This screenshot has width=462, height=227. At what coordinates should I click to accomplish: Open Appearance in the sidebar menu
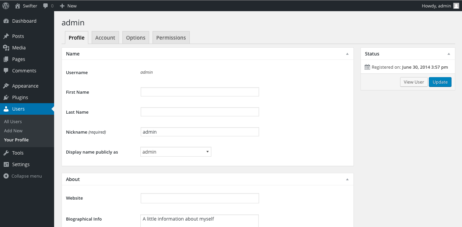click(x=27, y=86)
